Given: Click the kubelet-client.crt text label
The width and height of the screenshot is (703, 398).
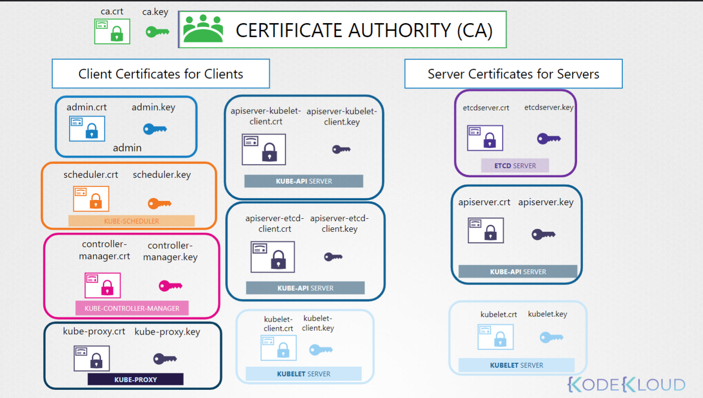Looking at the screenshot, I should (x=278, y=324).
